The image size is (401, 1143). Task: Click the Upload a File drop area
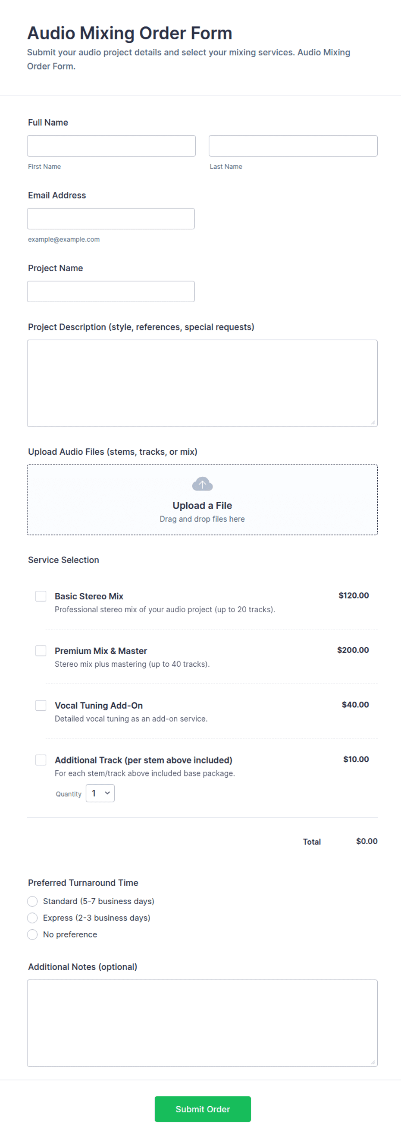[x=202, y=500]
